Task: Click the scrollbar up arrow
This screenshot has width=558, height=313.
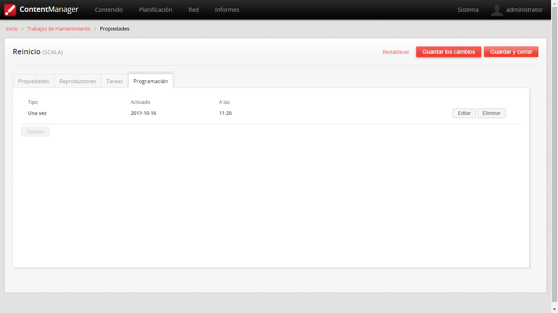Action: click(554, 3)
